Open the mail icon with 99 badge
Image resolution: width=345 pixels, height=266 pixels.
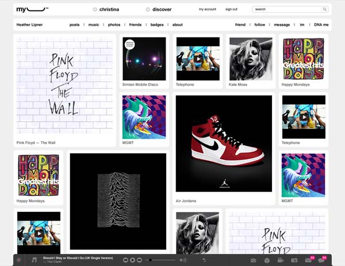coord(308,260)
